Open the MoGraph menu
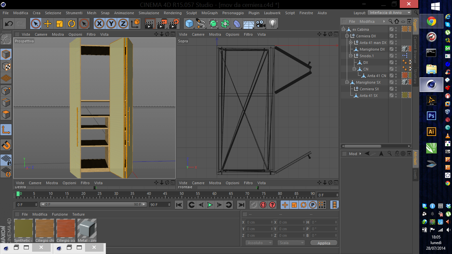This screenshot has width=452, height=254. pyautogui.click(x=209, y=13)
